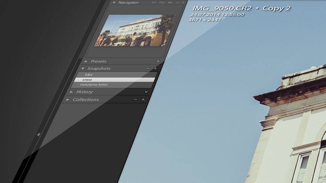Create new snapshot with plus icon

point(155,68)
